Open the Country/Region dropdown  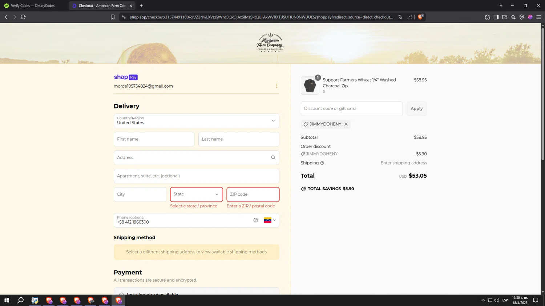pyautogui.click(x=196, y=121)
